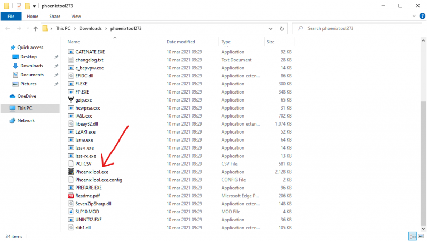This screenshot has height=241, width=427.
Task: Select the IASL.exe file name
Action: point(84,115)
